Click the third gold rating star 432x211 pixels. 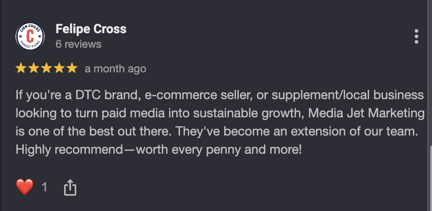tap(46, 68)
